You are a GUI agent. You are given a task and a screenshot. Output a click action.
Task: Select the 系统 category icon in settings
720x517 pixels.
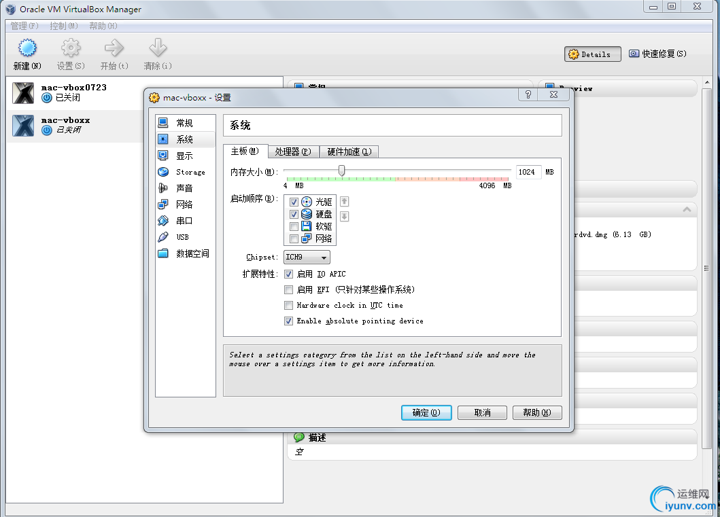click(x=163, y=139)
